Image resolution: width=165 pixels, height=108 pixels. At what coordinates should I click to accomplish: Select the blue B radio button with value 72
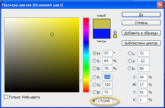(94, 92)
